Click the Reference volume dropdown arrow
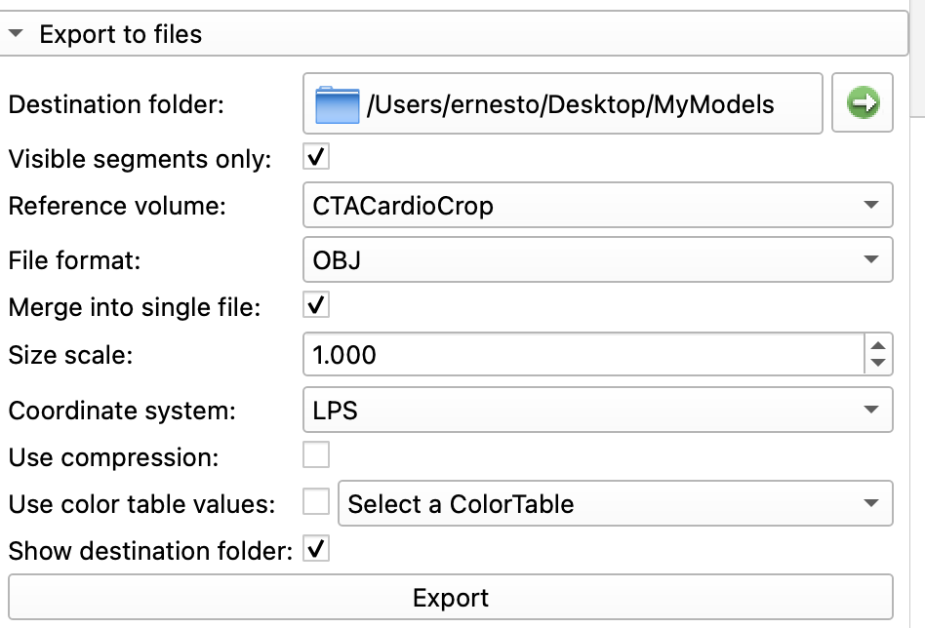925x628 pixels. coord(870,206)
